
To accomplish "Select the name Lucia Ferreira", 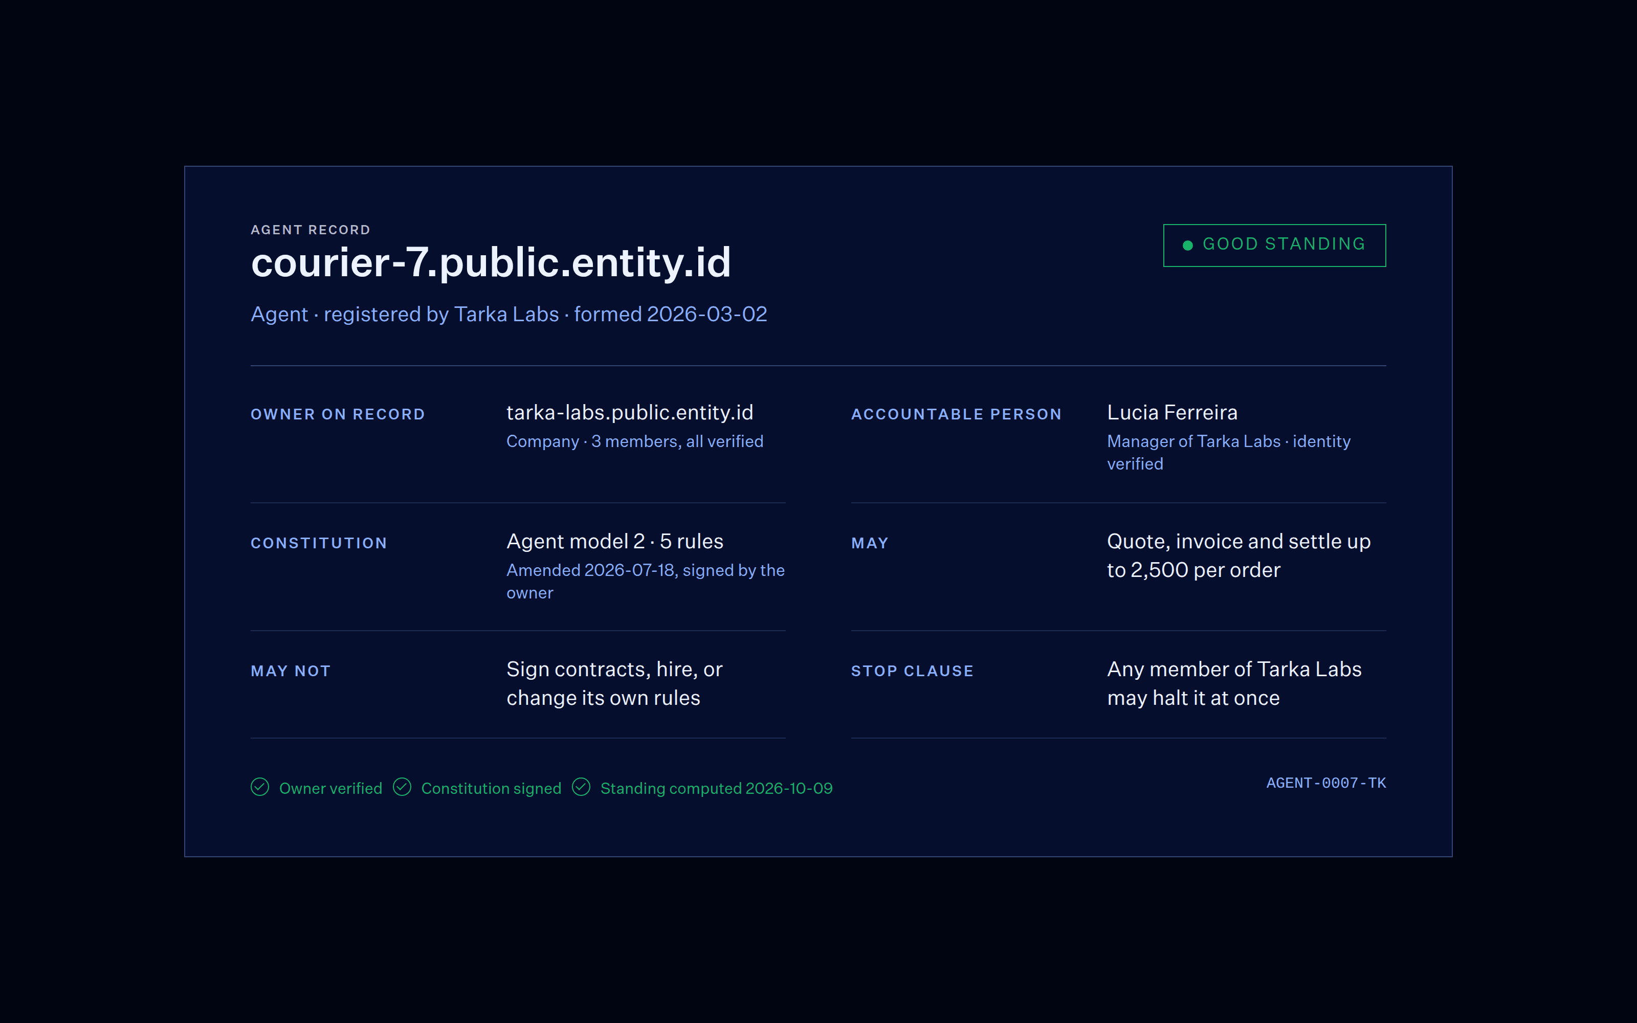I will [1173, 412].
